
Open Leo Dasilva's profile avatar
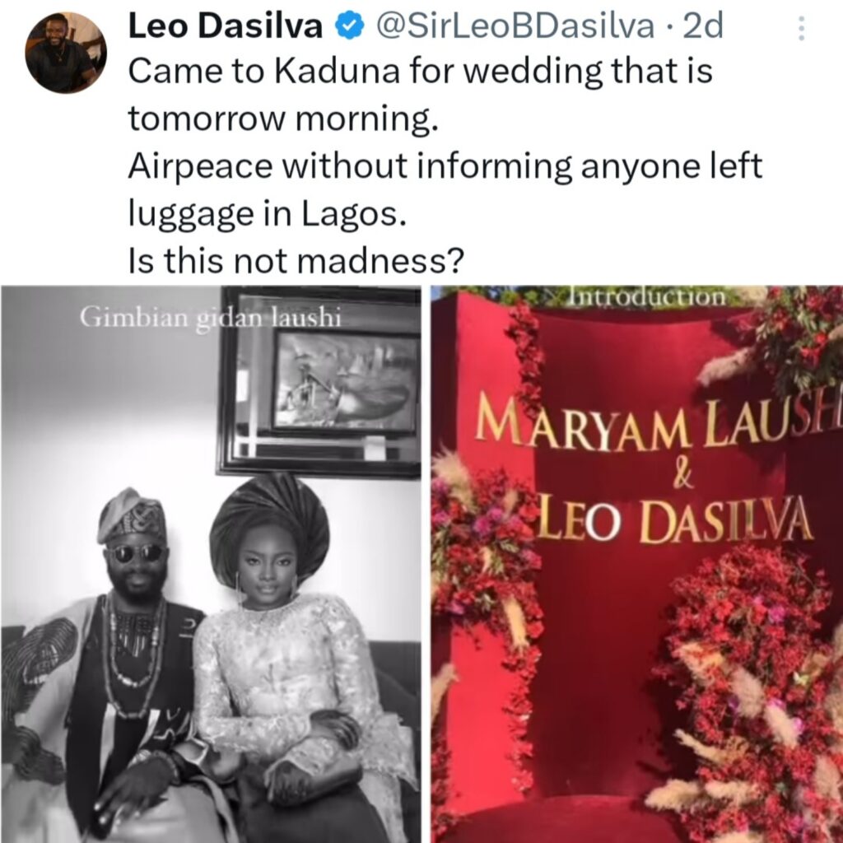coord(66,52)
